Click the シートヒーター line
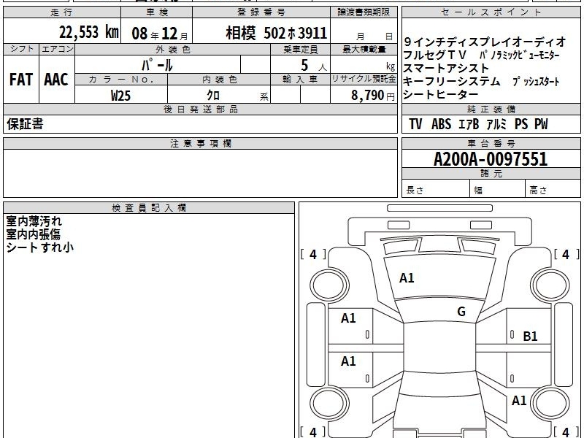Screen dimensions: 584x438 pos(440,94)
